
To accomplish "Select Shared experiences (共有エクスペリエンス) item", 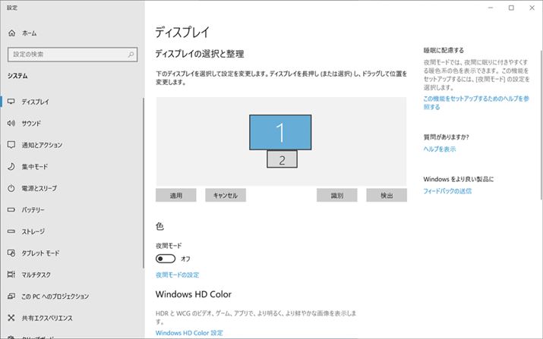I will point(47,318).
